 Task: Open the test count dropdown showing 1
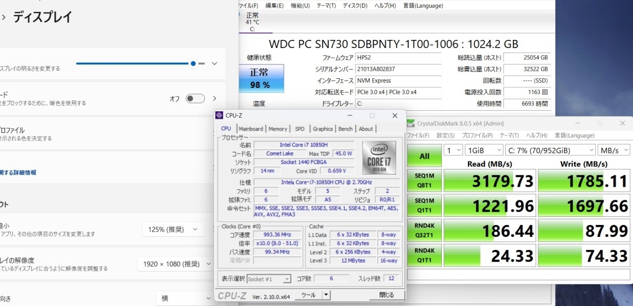click(x=453, y=150)
